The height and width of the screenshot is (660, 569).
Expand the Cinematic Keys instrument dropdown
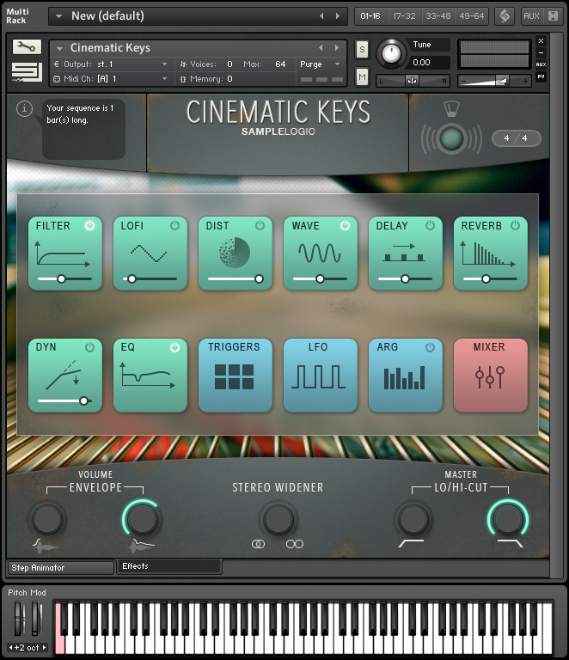coord(60,48)
